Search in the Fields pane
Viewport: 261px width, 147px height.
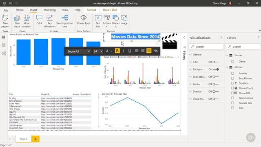[243, 47]
